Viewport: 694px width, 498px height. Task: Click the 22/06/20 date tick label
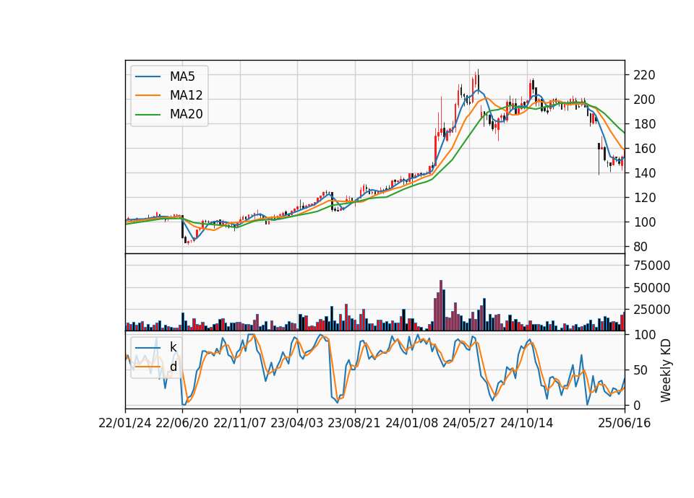pyautogui.click(x=182, y=423)
